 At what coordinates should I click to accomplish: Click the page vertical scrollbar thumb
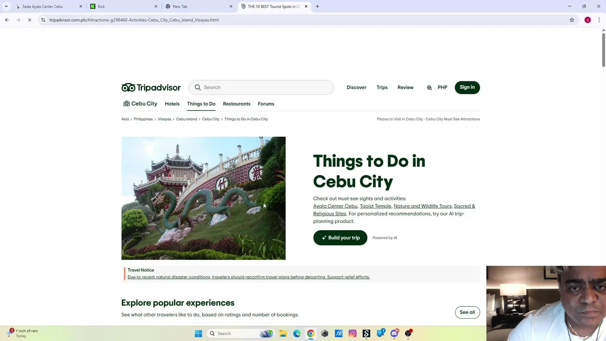point(604,50)
